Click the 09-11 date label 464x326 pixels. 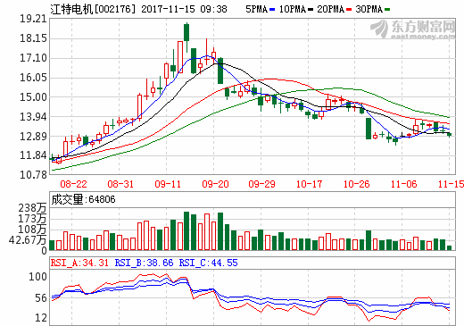[x=168, y=184]
